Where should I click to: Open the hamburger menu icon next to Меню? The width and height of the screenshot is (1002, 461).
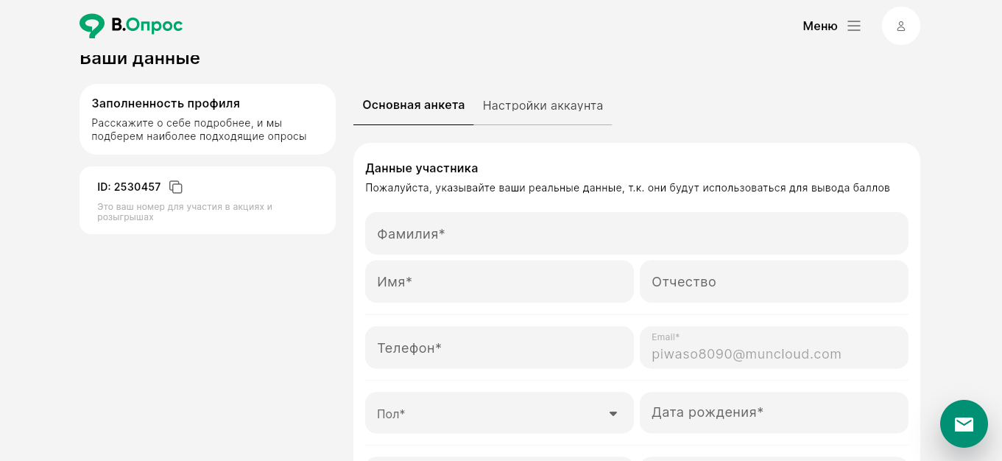coord(854,25)
